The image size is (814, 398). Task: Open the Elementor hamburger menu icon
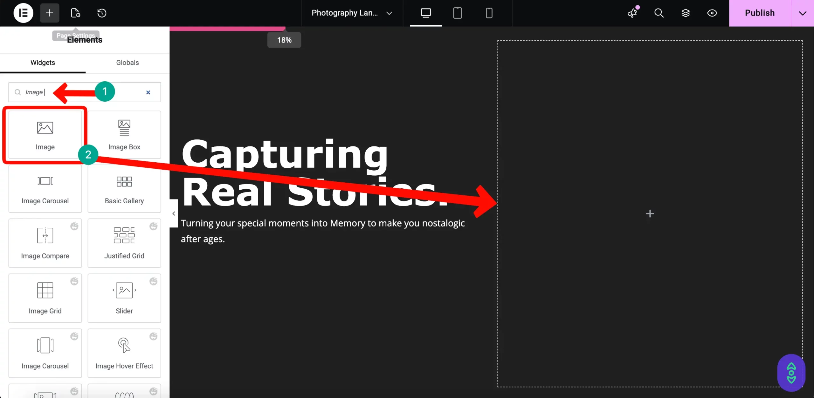[23, 13]
